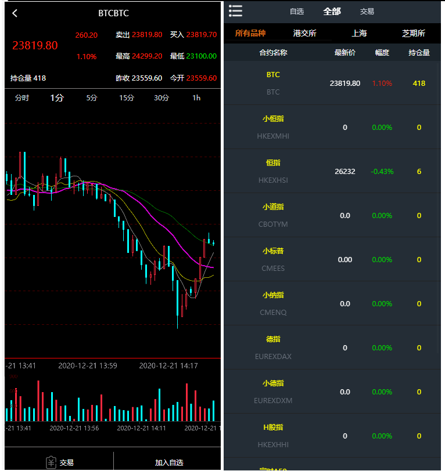Open the hamburger list menu icon
The image size is (445, 471).
pyautogui.click(x=235, y=11)
